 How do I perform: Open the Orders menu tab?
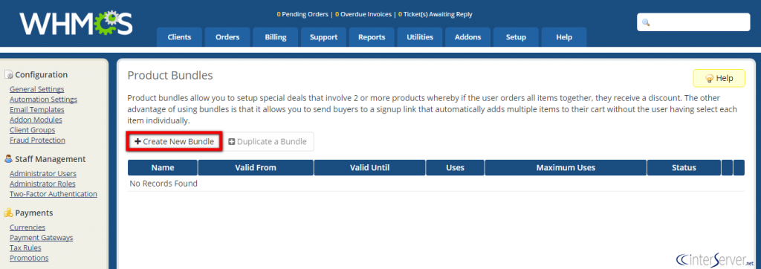pyautogui.click(x=227, y=37)
